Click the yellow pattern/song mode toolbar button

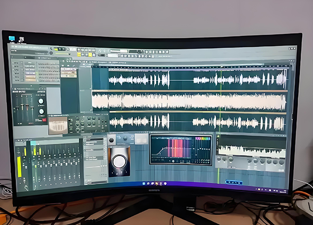(57, 49)
